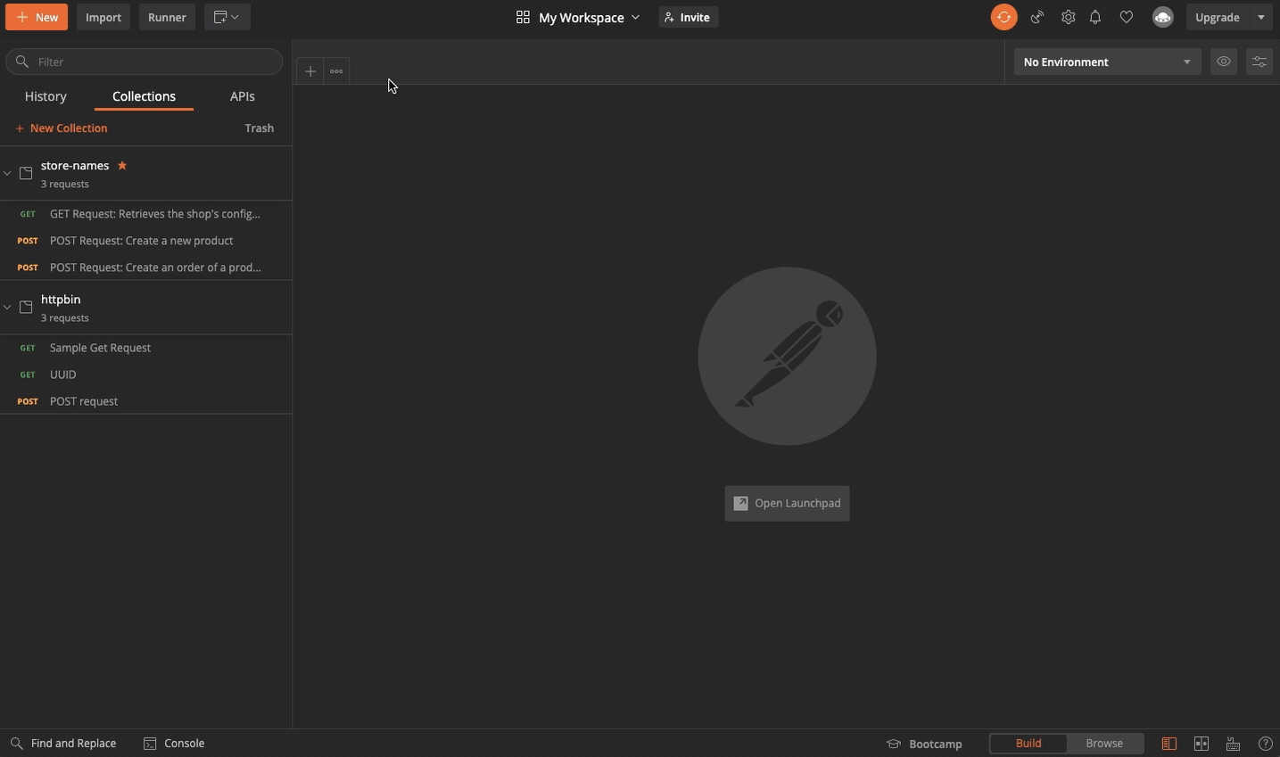Select the Collections tab

[x=144, y=96]
